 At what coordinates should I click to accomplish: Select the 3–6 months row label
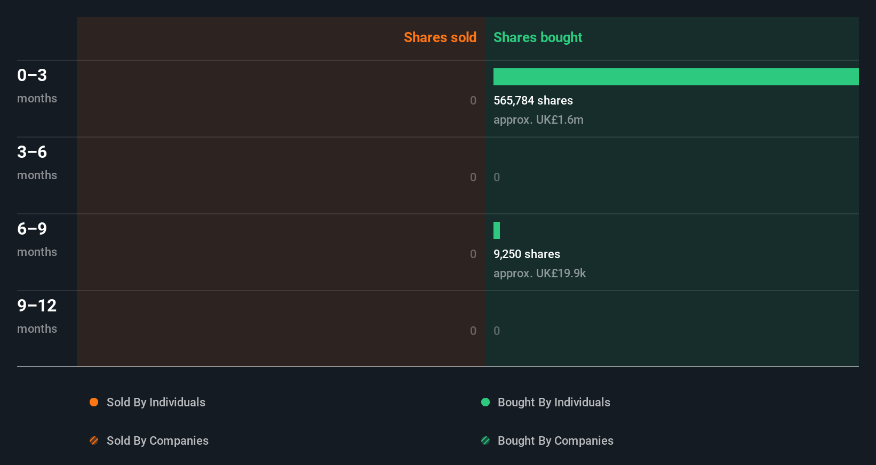pos(37,162)
